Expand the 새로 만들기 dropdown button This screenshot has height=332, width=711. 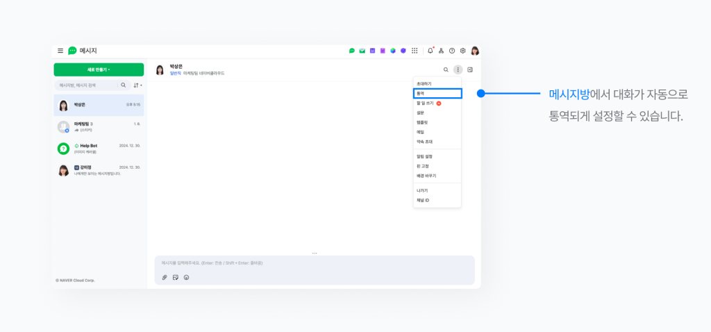(x=99, y=69)
